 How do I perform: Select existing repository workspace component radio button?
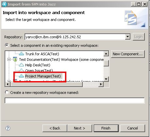coord(7,45)
